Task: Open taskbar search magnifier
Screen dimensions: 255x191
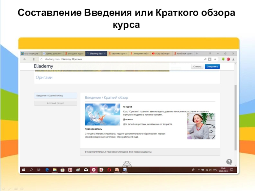Action: [x=31, y=170]
